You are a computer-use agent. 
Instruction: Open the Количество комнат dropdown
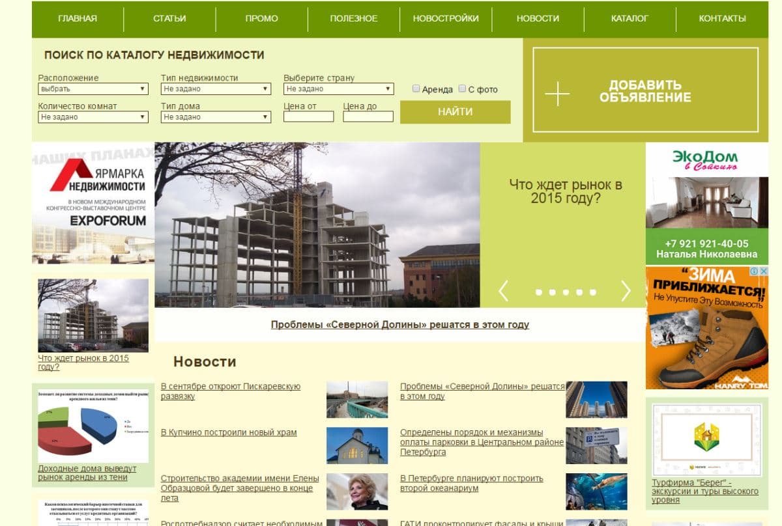(93, 117)
